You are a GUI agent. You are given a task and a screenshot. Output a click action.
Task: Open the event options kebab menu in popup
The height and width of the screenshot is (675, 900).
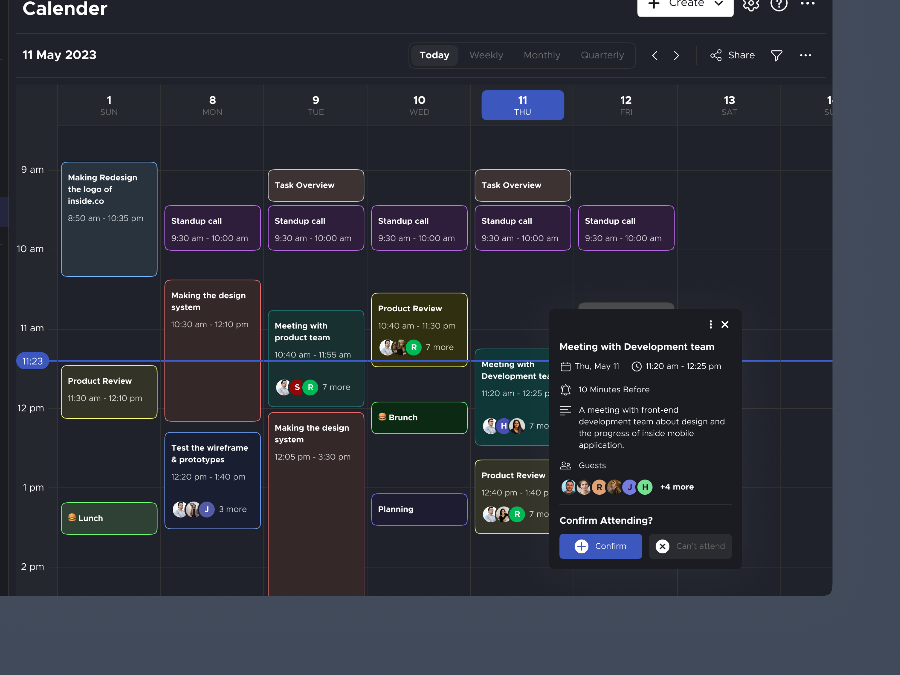[711, 324]
